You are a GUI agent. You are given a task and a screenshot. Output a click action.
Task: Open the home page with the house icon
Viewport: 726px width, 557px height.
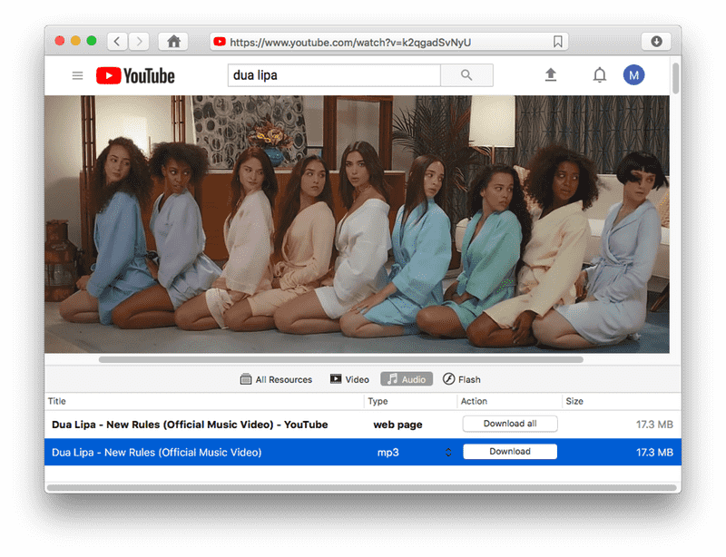click(x=173, y=42)
